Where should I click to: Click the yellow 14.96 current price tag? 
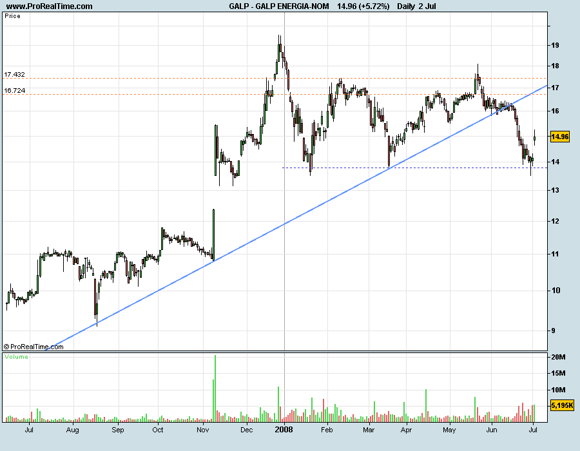pos(559,137)
